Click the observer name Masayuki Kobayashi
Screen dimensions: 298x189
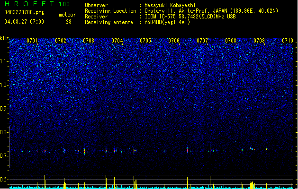[170, 5]
